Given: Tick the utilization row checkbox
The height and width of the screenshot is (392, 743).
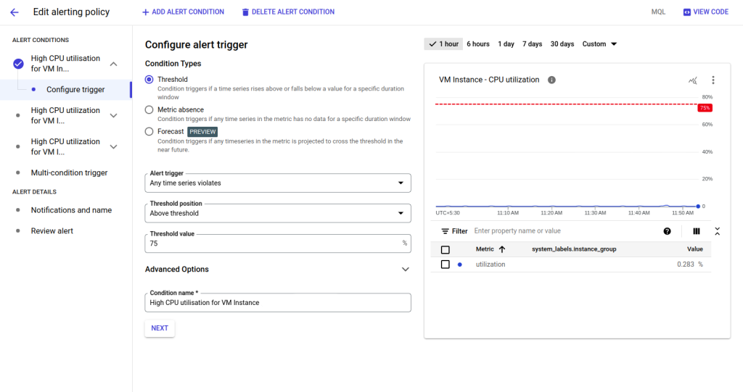Looking at the screenshot, I should click(x=446, y=264).
